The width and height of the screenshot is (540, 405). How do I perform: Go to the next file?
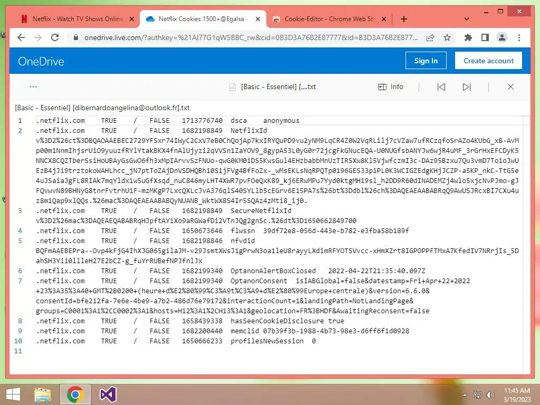(467, 87)
